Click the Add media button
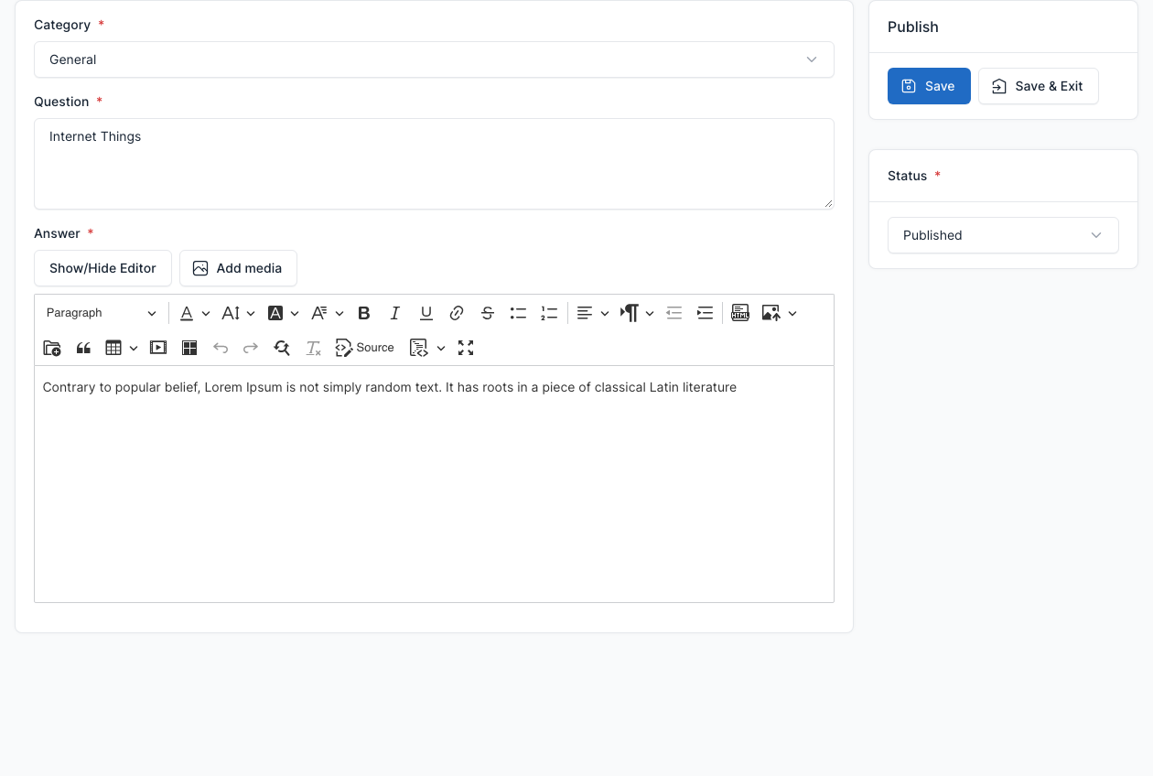 (x=238, y=268)
